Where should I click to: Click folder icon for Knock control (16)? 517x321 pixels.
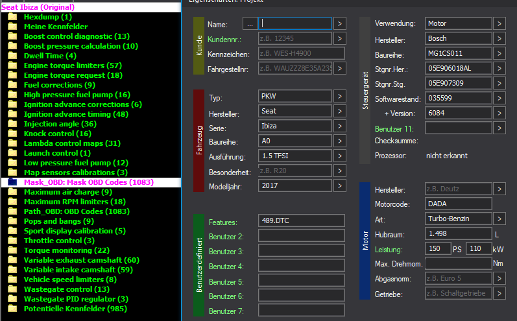click(x=12, y=134)
